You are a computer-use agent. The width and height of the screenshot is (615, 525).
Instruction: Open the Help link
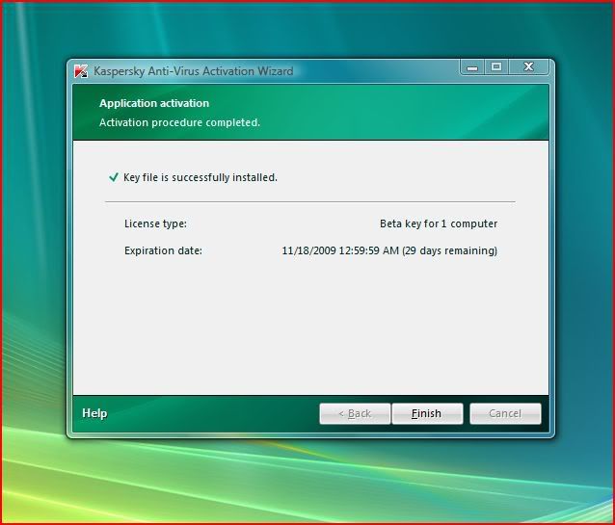94,413
